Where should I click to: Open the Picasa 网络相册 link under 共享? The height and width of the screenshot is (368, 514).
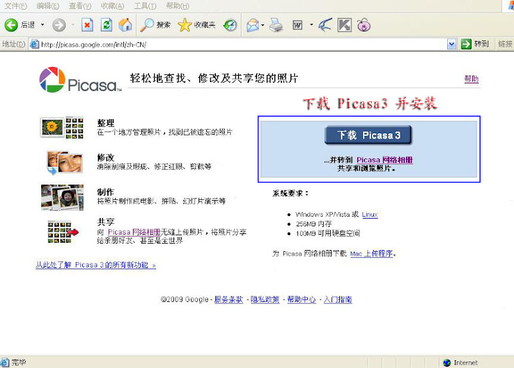pyautogui.click(x=134, y=232)
